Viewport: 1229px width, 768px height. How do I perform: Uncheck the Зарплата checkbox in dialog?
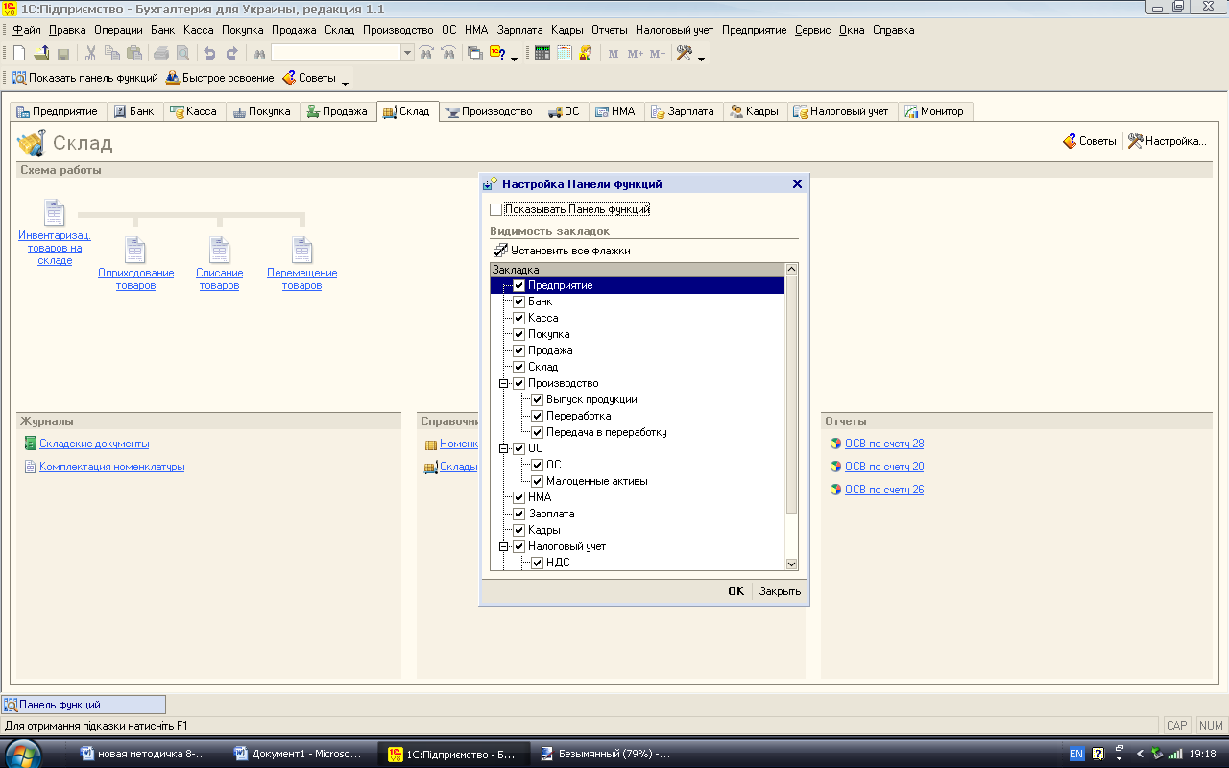tap(518, 514)
